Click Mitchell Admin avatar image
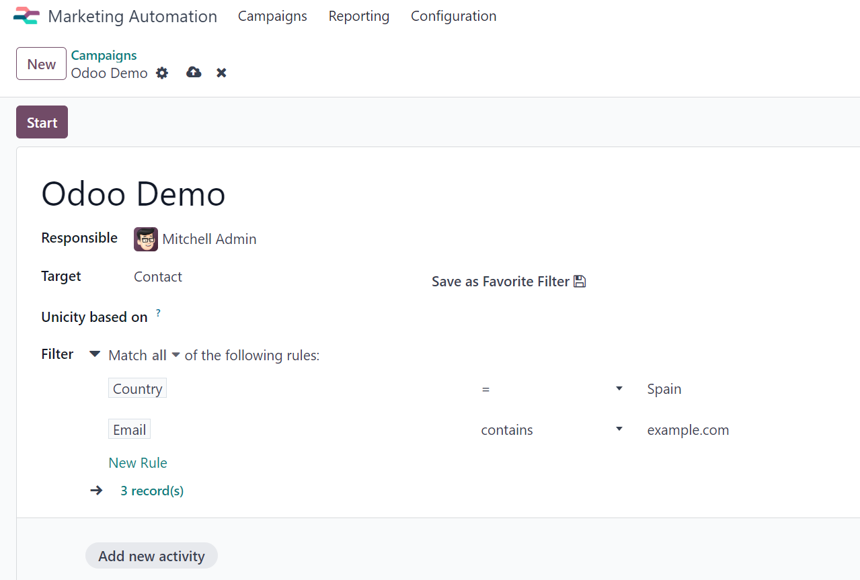860x580 pixels. pos(146,239)
